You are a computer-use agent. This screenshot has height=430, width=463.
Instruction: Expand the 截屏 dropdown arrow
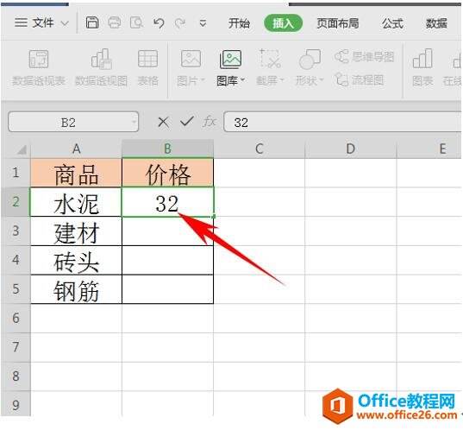[282, 79]
